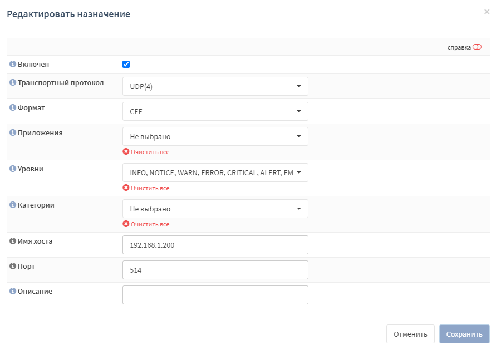The width and height of the screenshot is (496, 350).
Task: Toggle the справка help switch
Action: [477, 47]
